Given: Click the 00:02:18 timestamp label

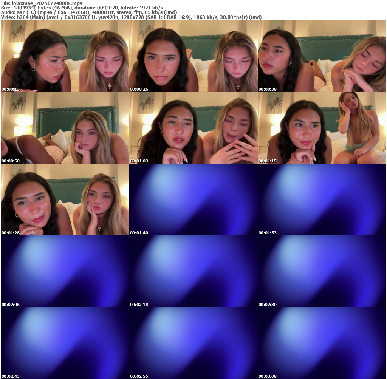Looking at the screenshot, I should click(139, 305).
